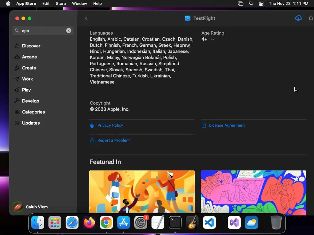Viewport: 314px width, 235px height.
Task: Open System Settings from the dock
Action: click(x=141, y=222)
